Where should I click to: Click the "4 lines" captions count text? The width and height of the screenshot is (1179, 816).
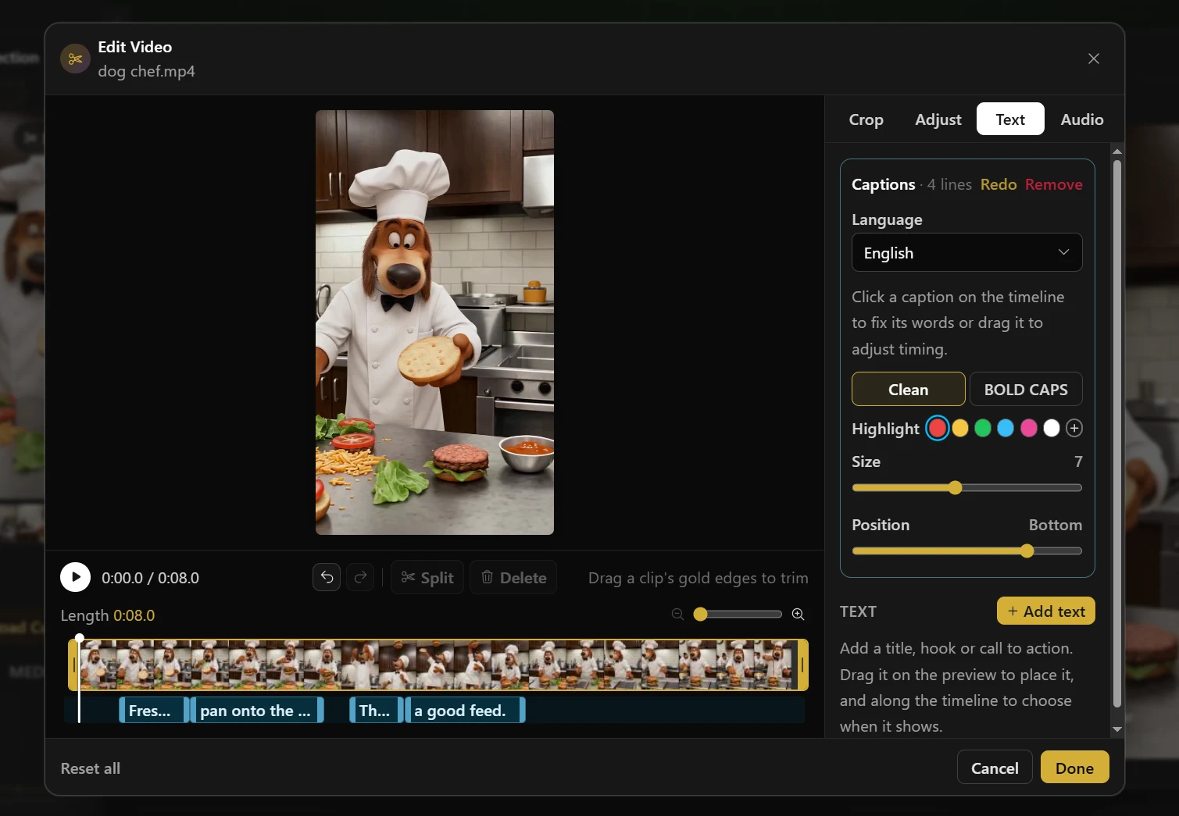coord(949,184)
